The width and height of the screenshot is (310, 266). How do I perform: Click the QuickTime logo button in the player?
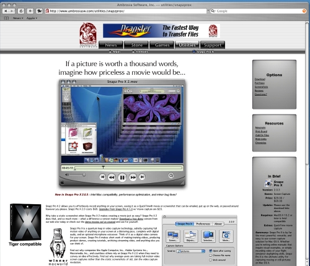(171, 175)
